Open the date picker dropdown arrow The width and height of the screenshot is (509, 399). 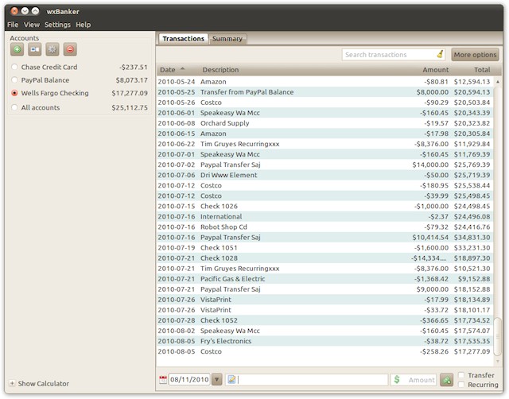[x=217, y=379]
